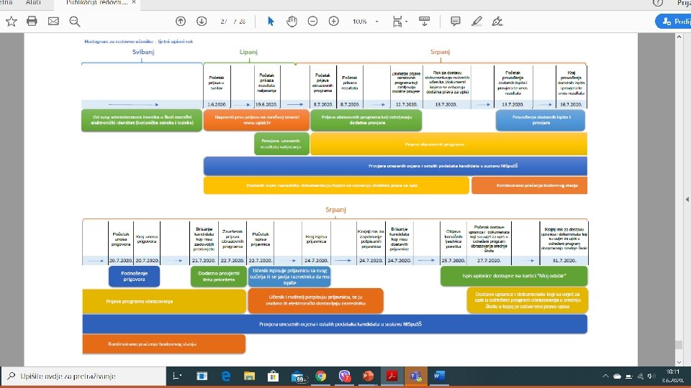Image resolution: width=691 pixels, height=388 pixels.
Task: Bookmark the document with the star icon
Action: (11, 21)
